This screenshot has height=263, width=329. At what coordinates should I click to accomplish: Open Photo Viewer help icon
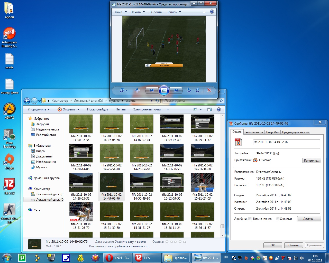pos(212,12)
